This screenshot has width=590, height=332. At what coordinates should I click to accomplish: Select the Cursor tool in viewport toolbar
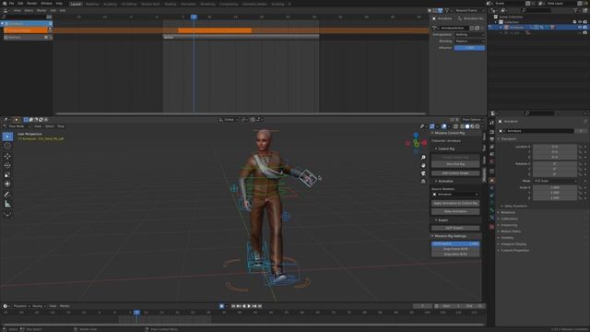7,146
